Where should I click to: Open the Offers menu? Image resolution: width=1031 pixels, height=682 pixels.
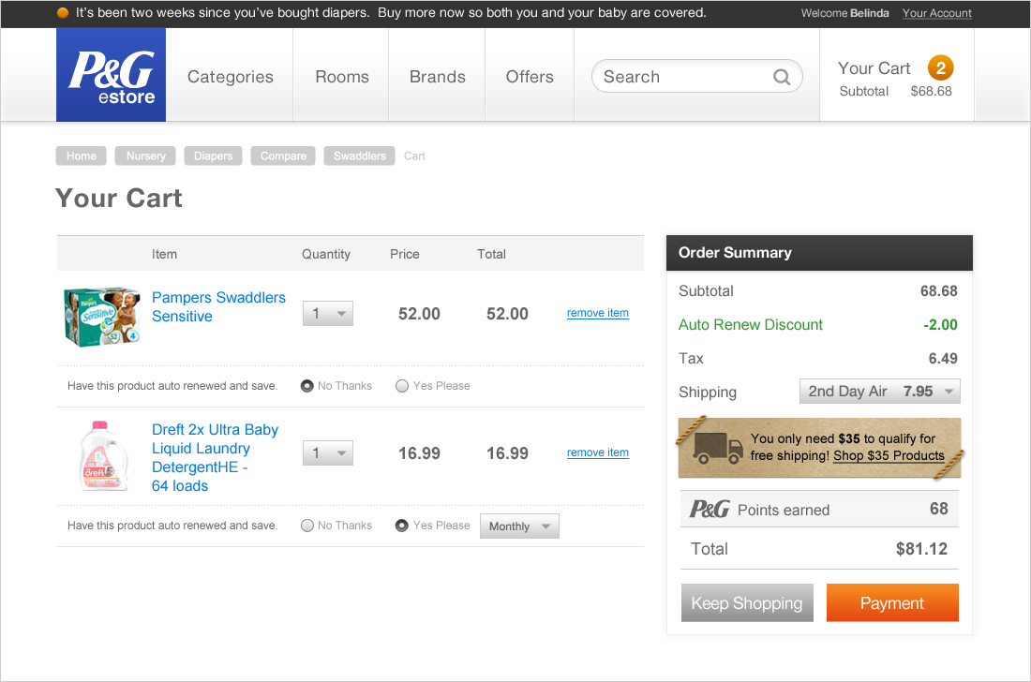[x=530, y=77]
